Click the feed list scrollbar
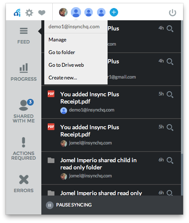The height and width of the screenshot is (223, 189). 182,108
